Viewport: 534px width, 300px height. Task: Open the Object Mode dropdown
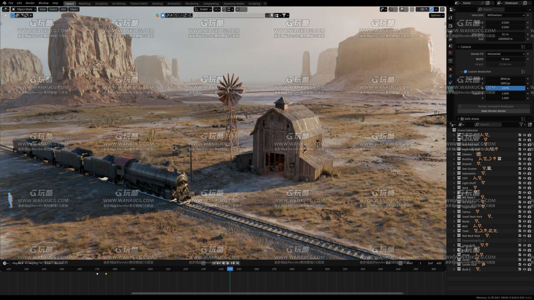click(x=24, y=9)
